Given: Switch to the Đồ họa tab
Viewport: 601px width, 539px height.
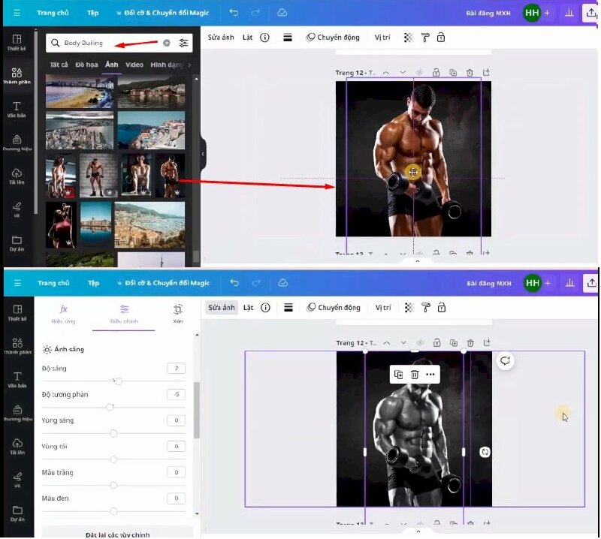Looking at the screenshot, I should 85,65.
